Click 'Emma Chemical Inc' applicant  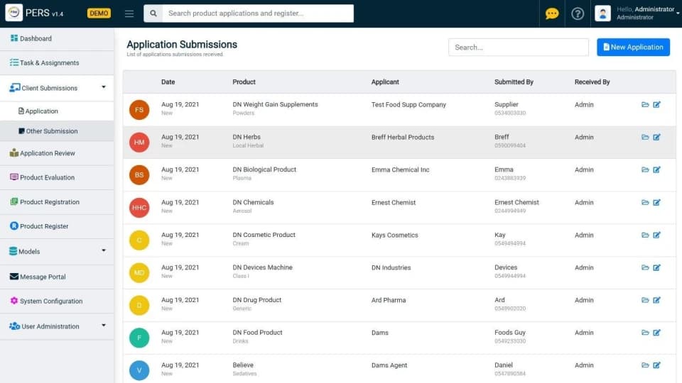(400, 170)
